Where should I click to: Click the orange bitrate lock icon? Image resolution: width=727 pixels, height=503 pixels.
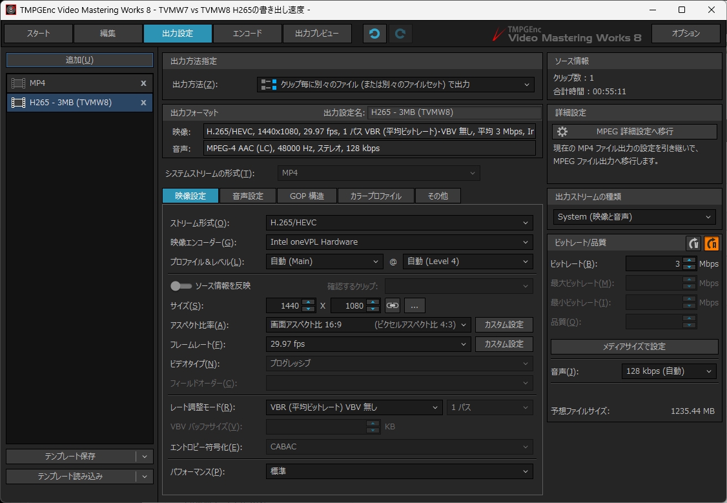pyautogui.click(x=712, y=243)
